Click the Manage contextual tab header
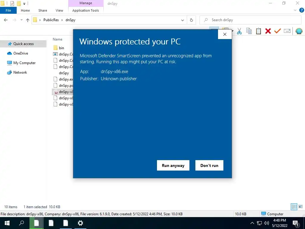This screenshot has height=229, width=305. (x=86, y=3)
